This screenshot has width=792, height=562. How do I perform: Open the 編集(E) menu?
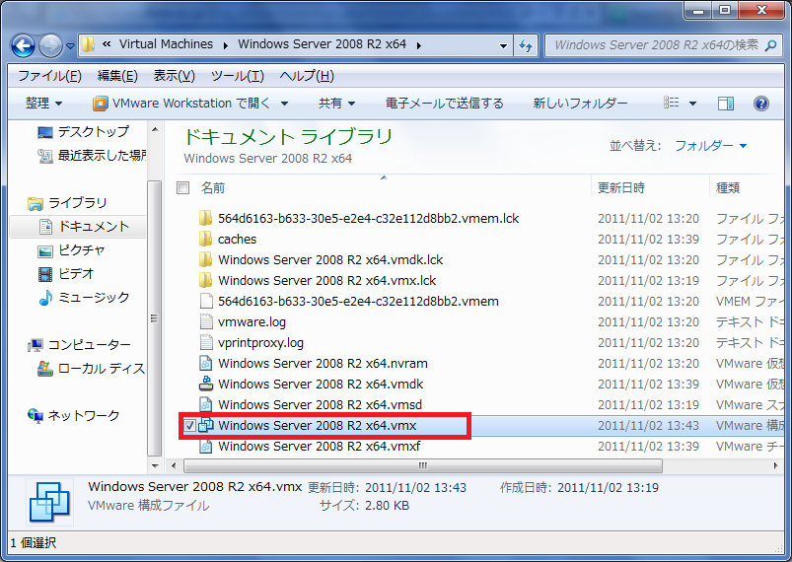pos(117,76)
